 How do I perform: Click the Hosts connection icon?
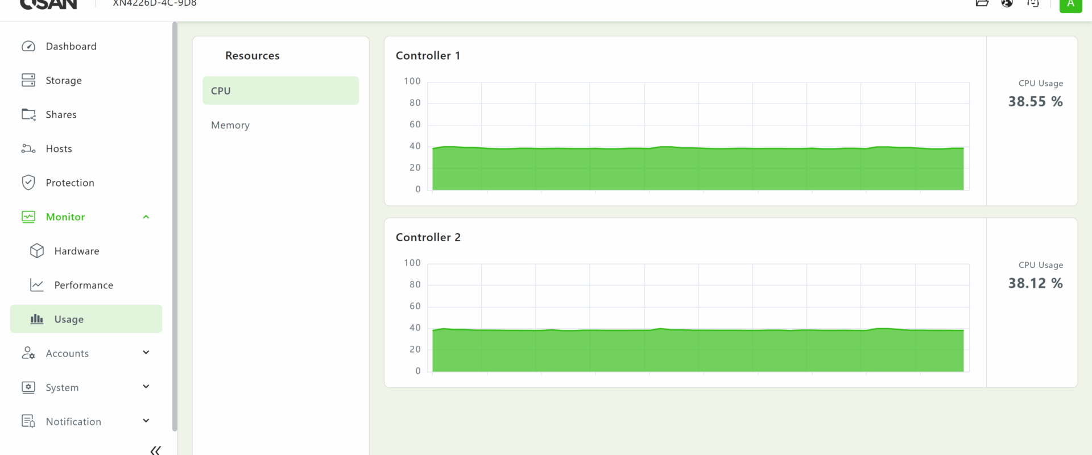(28, 148)
